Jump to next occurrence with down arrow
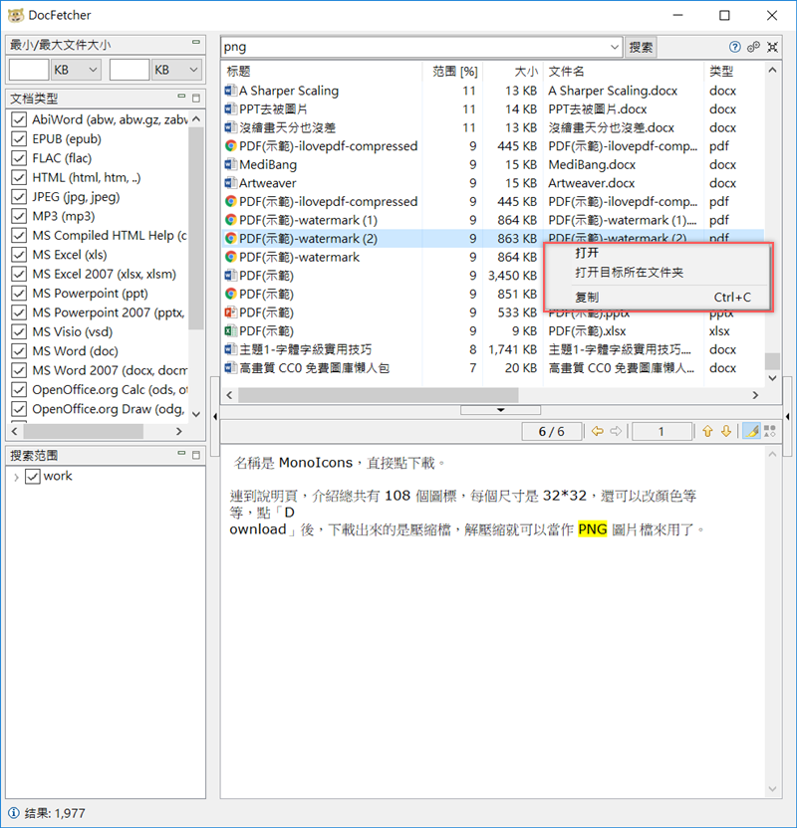 (x=726, y=432)
